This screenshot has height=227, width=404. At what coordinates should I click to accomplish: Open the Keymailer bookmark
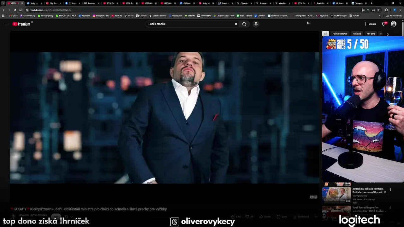322,15
